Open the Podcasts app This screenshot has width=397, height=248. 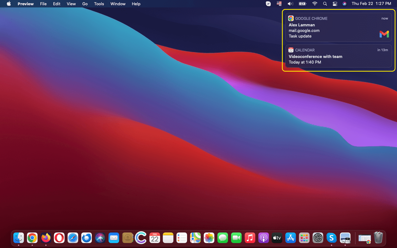point(264,238)
